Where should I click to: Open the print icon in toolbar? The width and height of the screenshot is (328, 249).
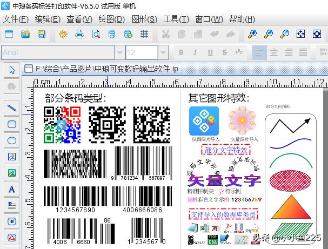(79, 34)
